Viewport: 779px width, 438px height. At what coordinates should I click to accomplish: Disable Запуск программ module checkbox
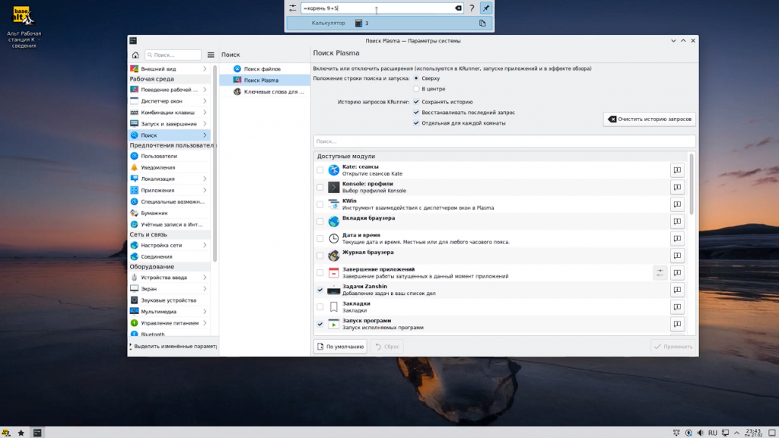[x=320, y=324]
